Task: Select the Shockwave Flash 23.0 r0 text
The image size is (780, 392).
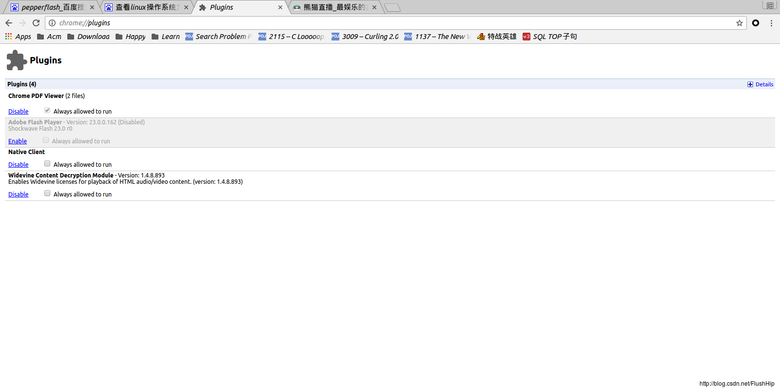Action: 40,129
